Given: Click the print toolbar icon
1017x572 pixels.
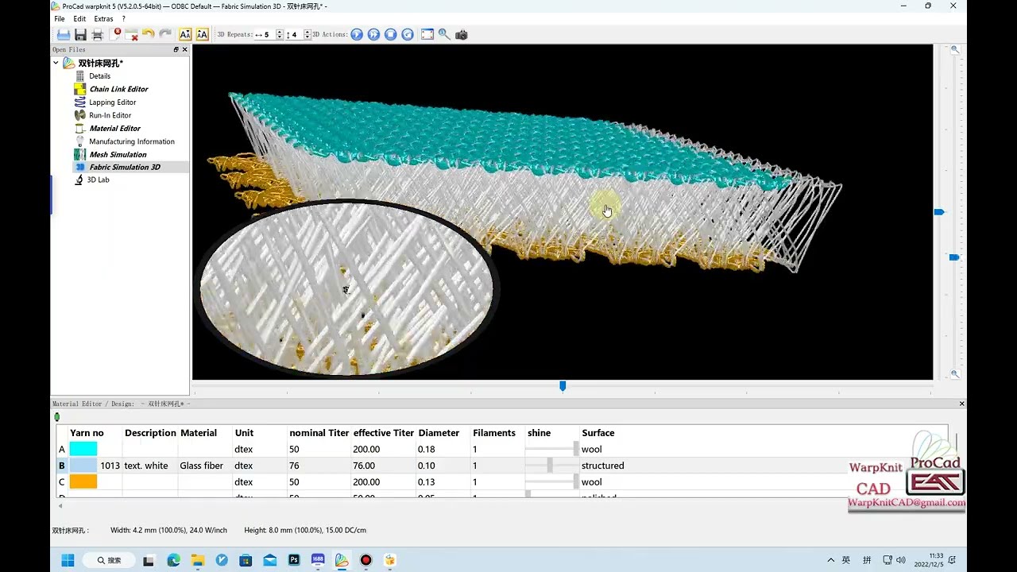Looking at the screenshot, I should tap(97, 34).
